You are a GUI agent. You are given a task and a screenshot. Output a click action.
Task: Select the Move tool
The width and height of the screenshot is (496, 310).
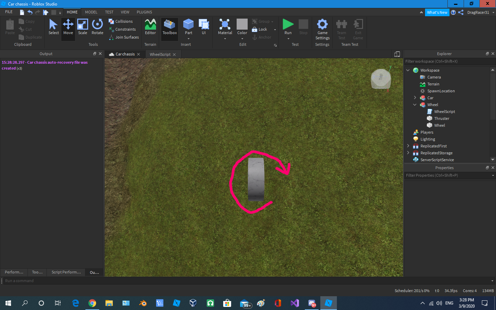[x=68, y=28]
